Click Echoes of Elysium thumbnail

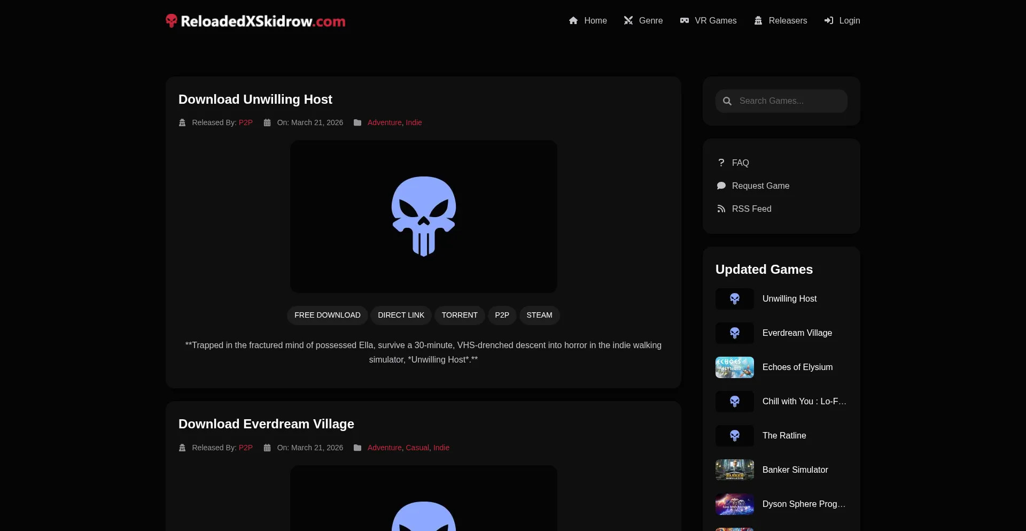pos(735,367)
